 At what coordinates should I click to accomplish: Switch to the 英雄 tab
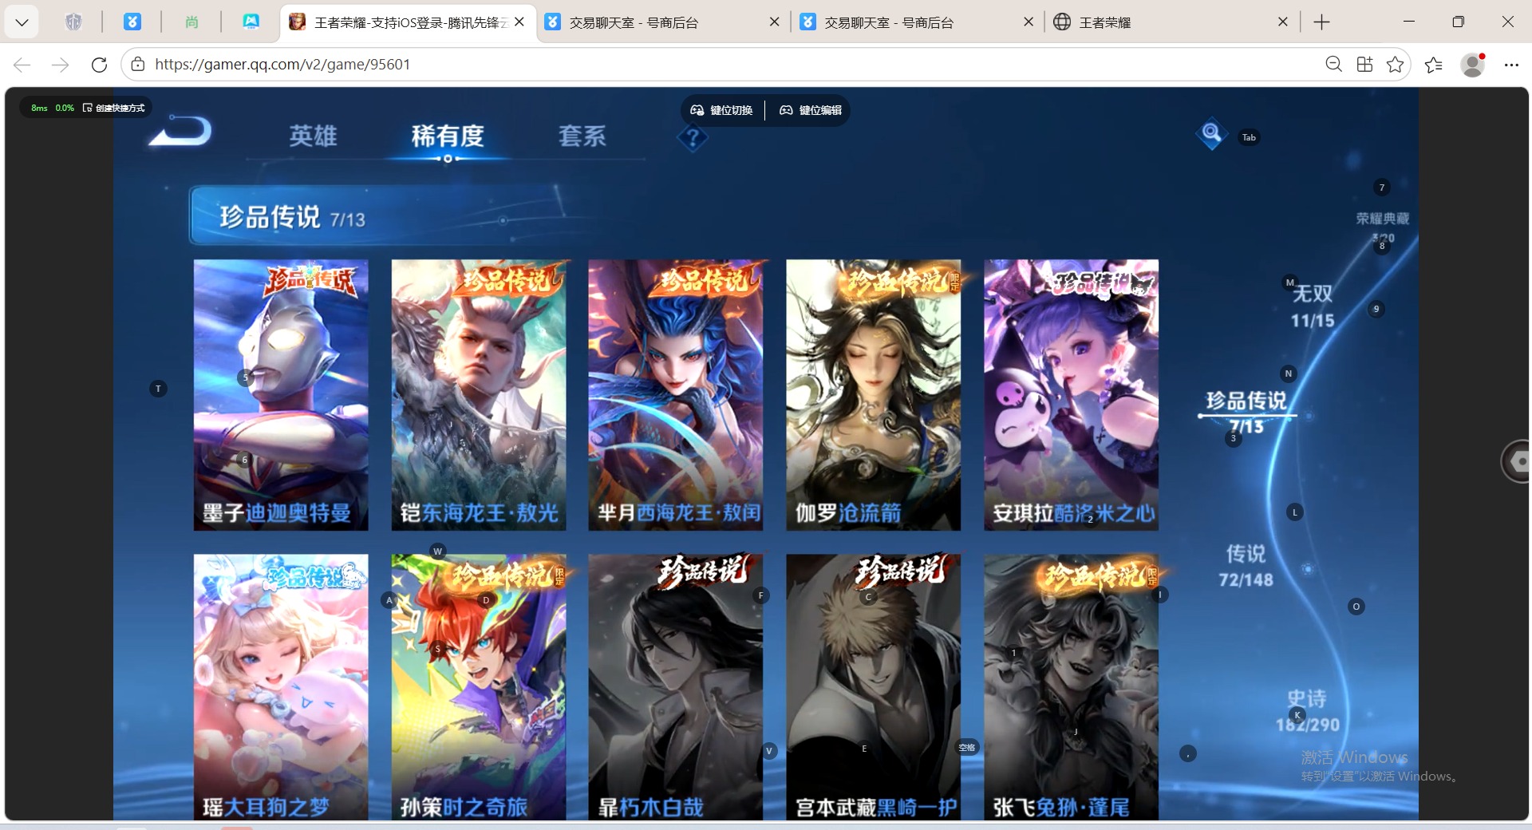point(313,136)
